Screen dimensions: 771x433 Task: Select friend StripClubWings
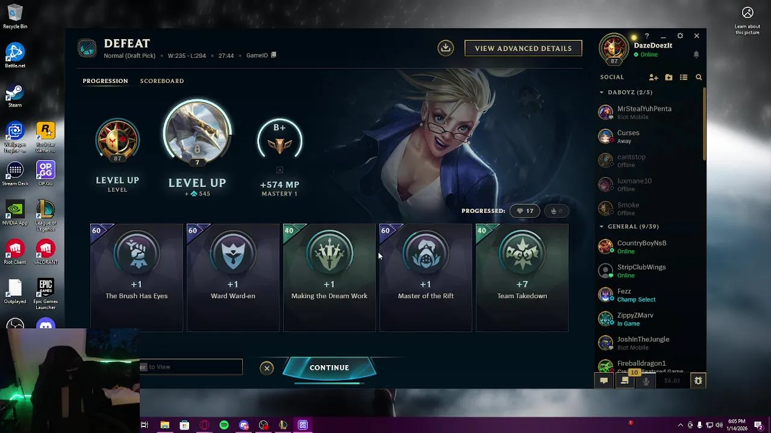649,271
